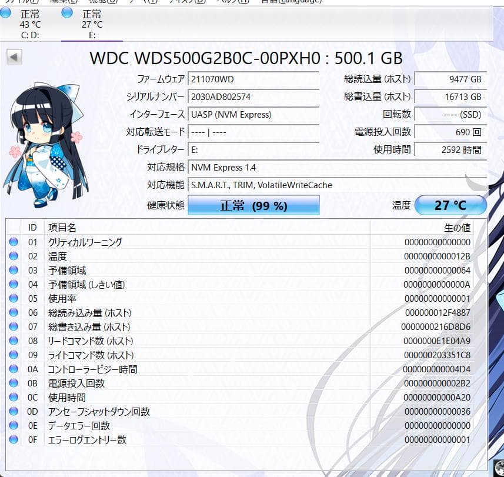This screenshot has width=504, height=477.
Task: Click the drive letter field E:
Action: pyautogui.click(x=253, y=150)
